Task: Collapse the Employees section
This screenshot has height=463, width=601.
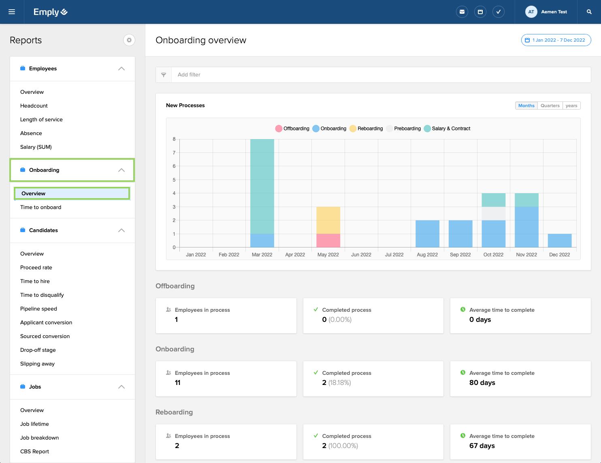Action: point(121,69)
